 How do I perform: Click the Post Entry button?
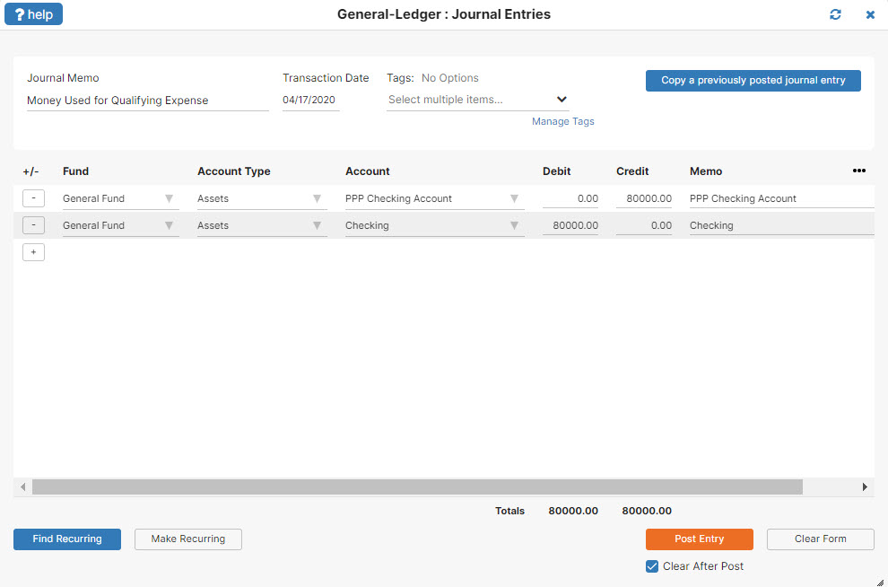pos(700,539)
